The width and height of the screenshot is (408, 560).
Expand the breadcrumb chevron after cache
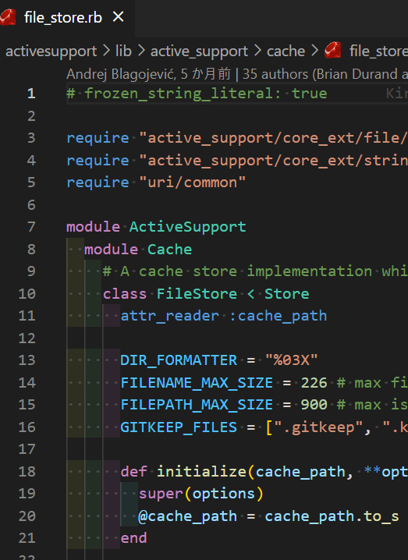tap(314, 51)
